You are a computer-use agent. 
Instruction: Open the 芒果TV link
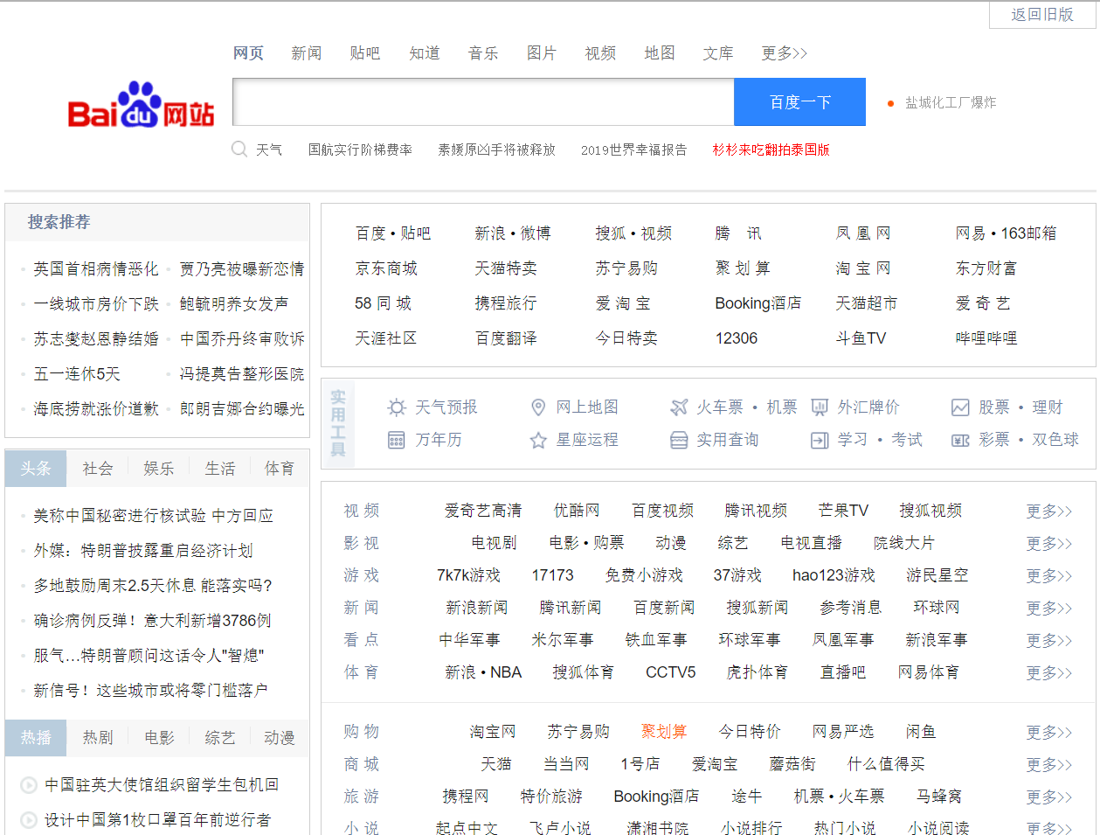[x=843, y=511]
